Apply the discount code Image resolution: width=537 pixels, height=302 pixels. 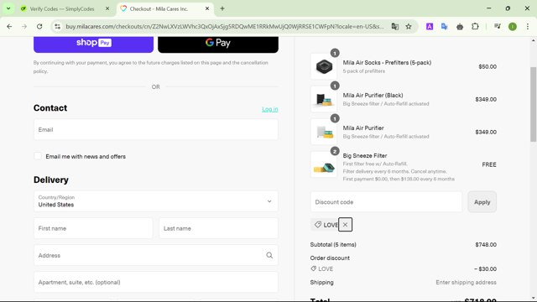482,202
